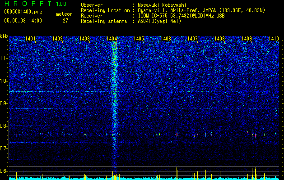Click the 1410 time axis label
The width and height of the screenshot is (284, 180).
coord(274,38)
